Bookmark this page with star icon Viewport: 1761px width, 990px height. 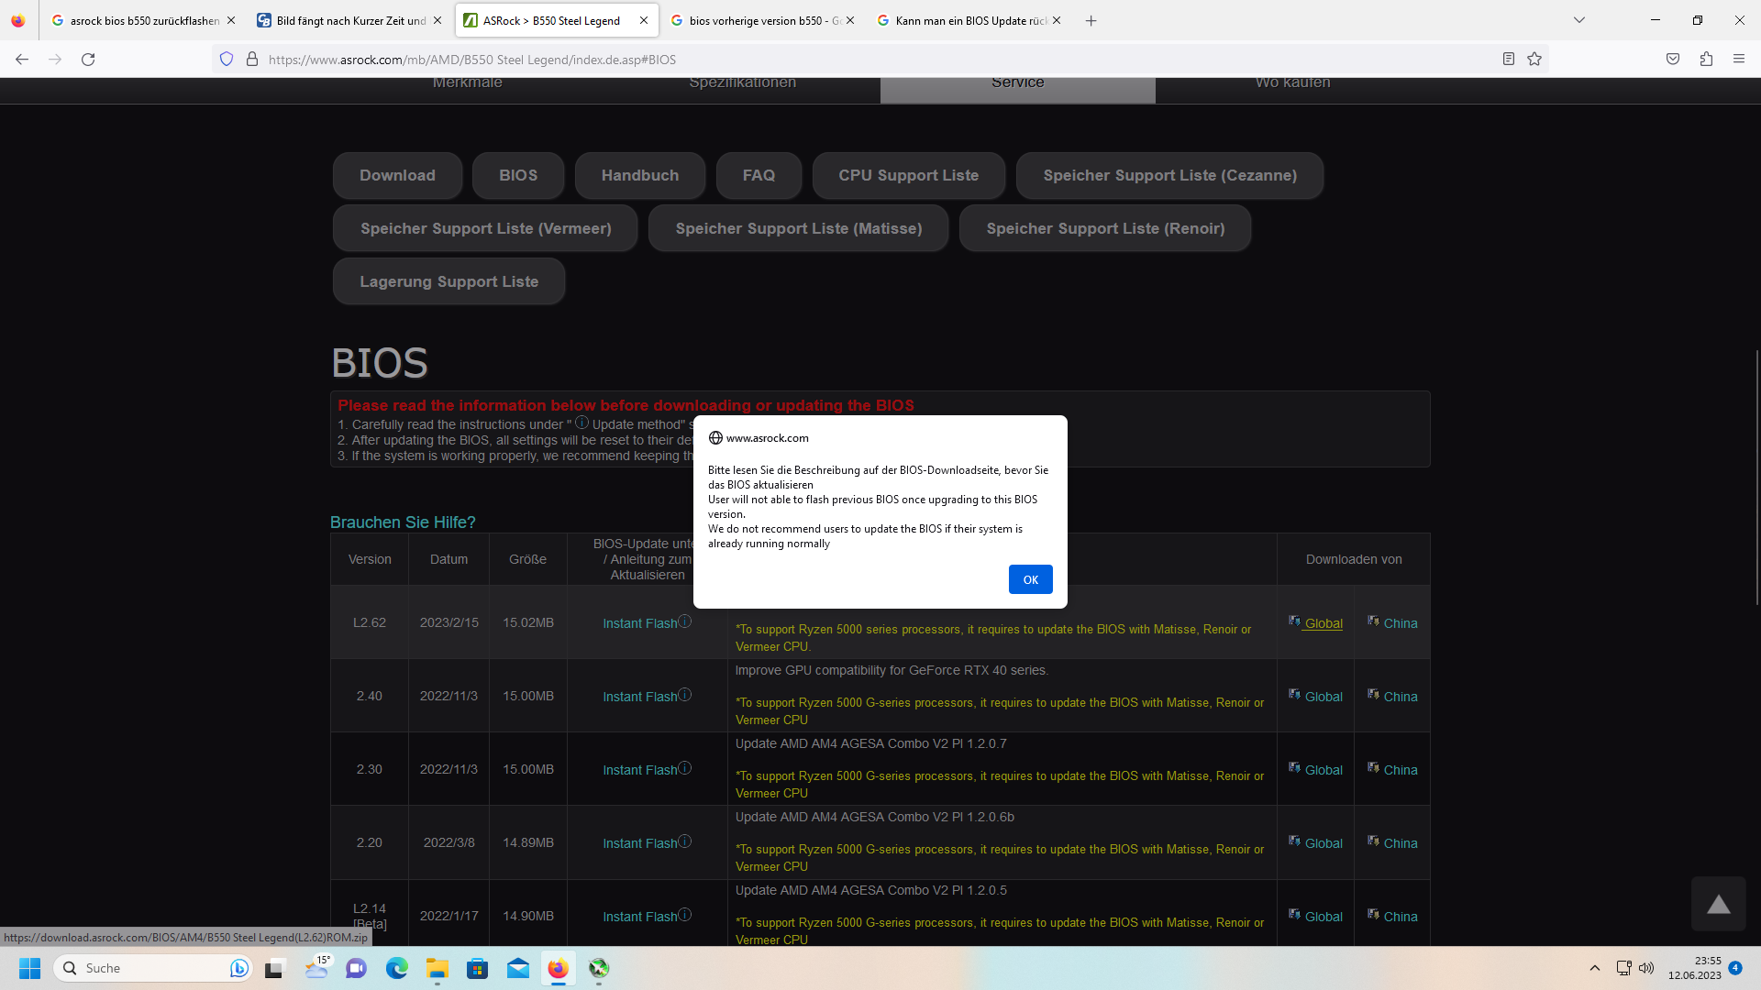(1534, 60)
